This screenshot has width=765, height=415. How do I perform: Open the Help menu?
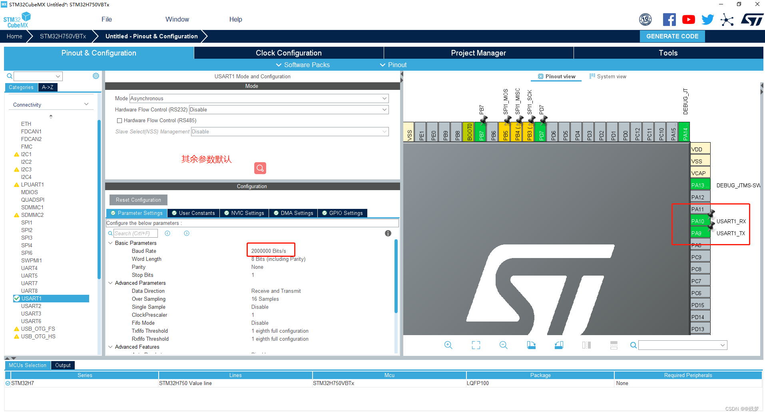pos(236,19)
